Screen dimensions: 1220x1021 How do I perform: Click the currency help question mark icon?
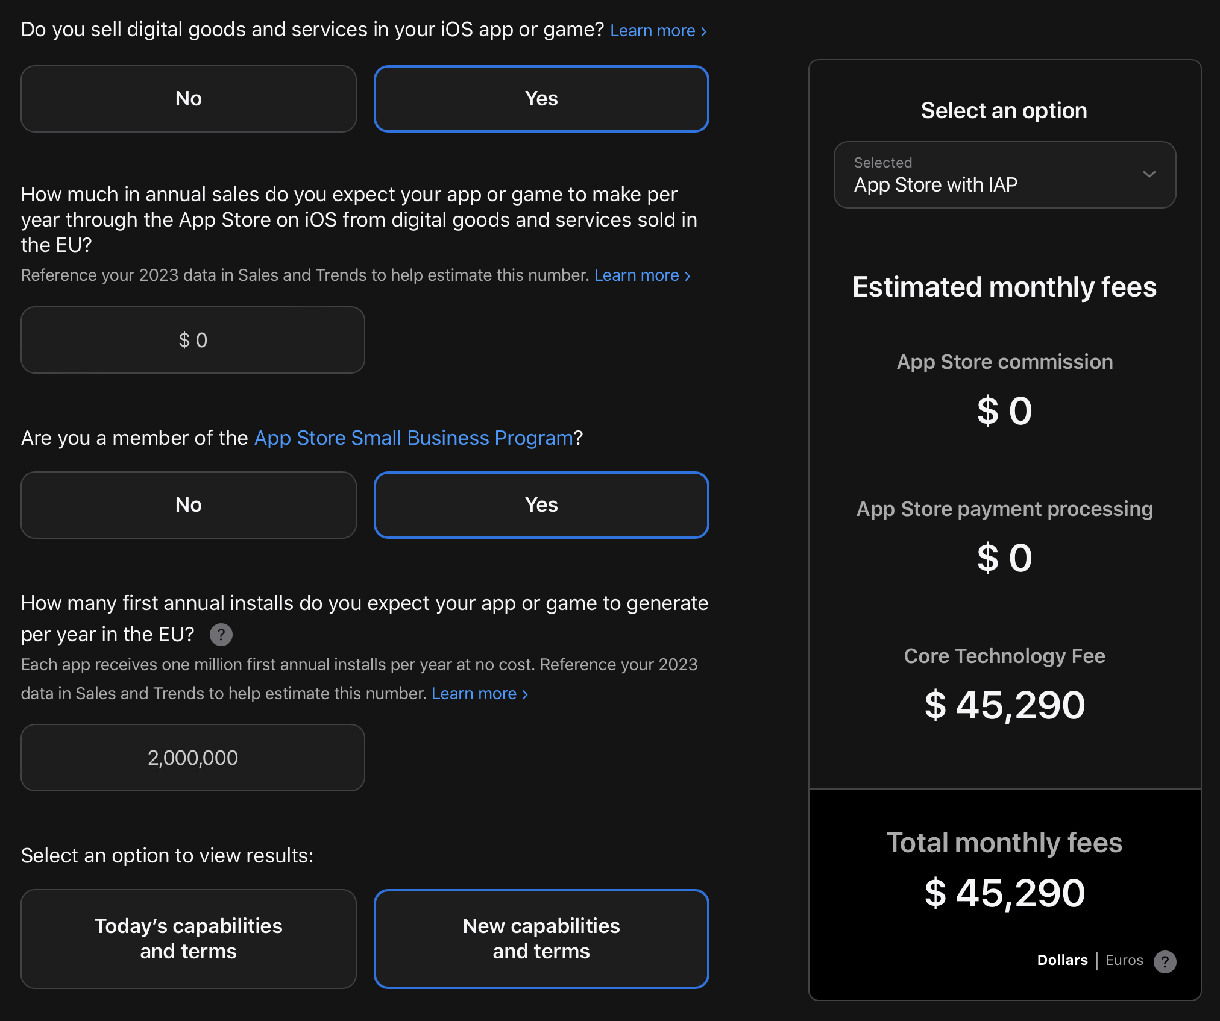tap(1165, 961)
